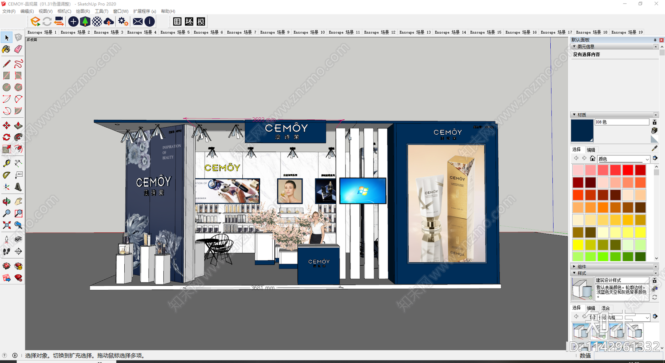Select the arrow Select tool
This screenshot has width=665, height=363.
tap(7, 38)
